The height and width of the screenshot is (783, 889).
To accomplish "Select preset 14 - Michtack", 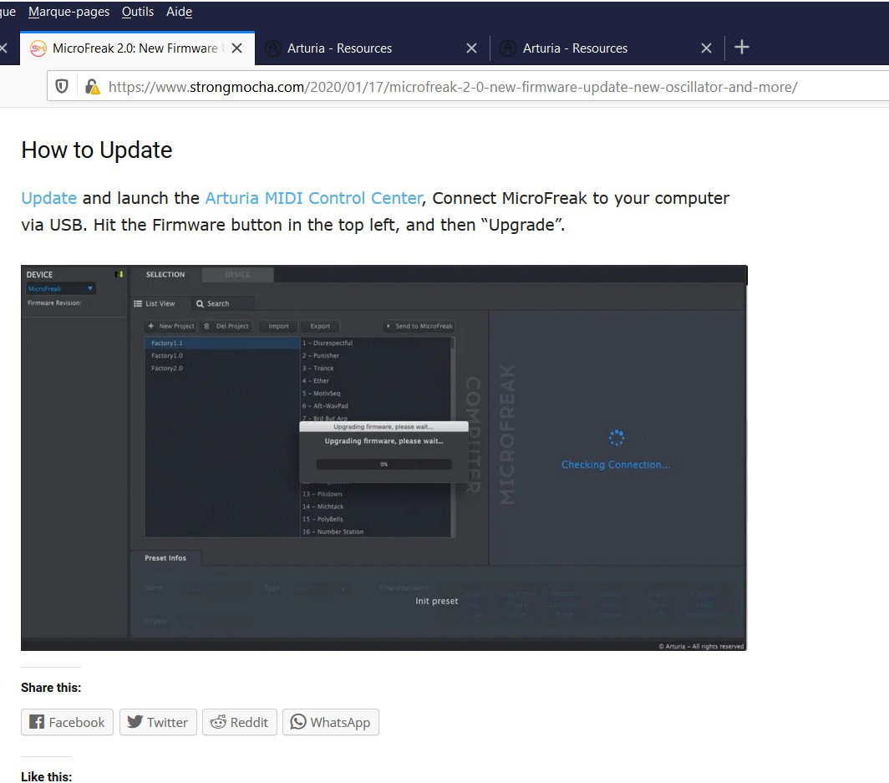I will [375, 506].
